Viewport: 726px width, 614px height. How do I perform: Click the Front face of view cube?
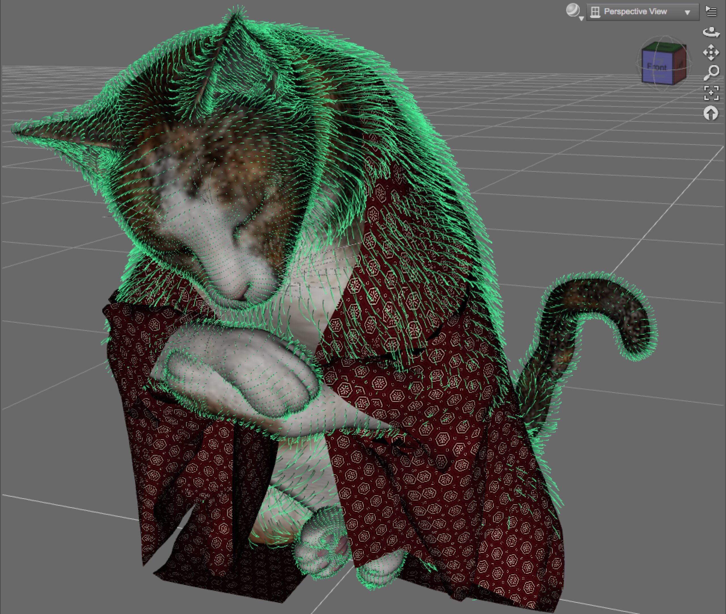(657, 67)
